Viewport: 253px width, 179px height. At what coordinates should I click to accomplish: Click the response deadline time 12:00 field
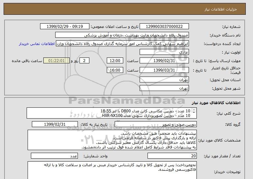[x=115, y=61]
